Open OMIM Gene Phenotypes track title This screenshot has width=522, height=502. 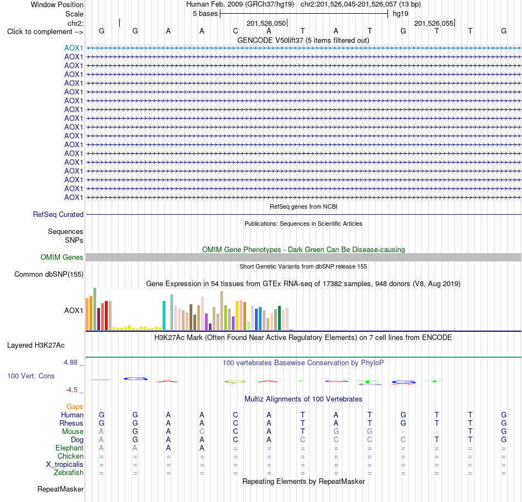[x=303, y=249]
